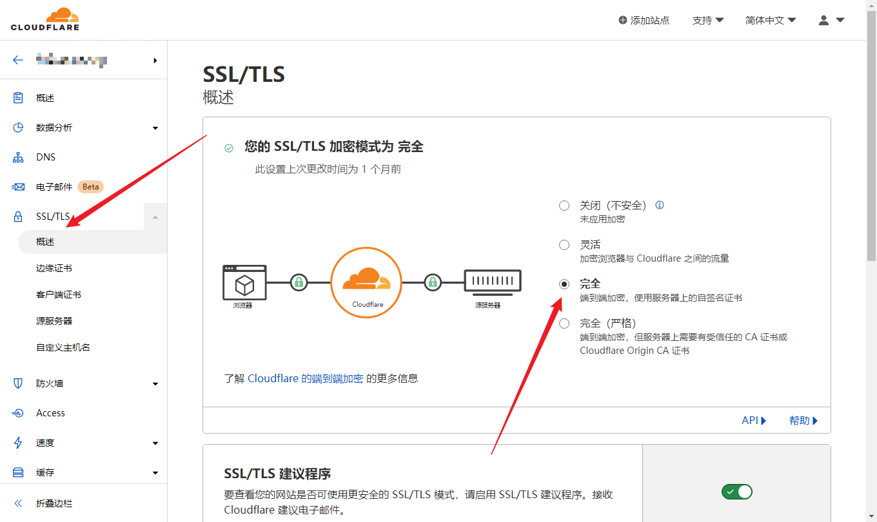Click the Beta badge beside 电子邮件
The height and width of the screenshot is (522, 877).
pyautogui.click(x=91, y=187)
